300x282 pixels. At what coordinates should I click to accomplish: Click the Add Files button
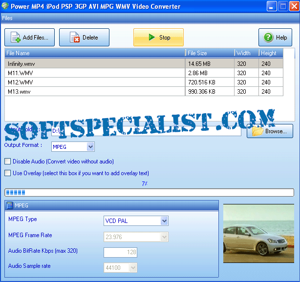(x=29, y=38)
